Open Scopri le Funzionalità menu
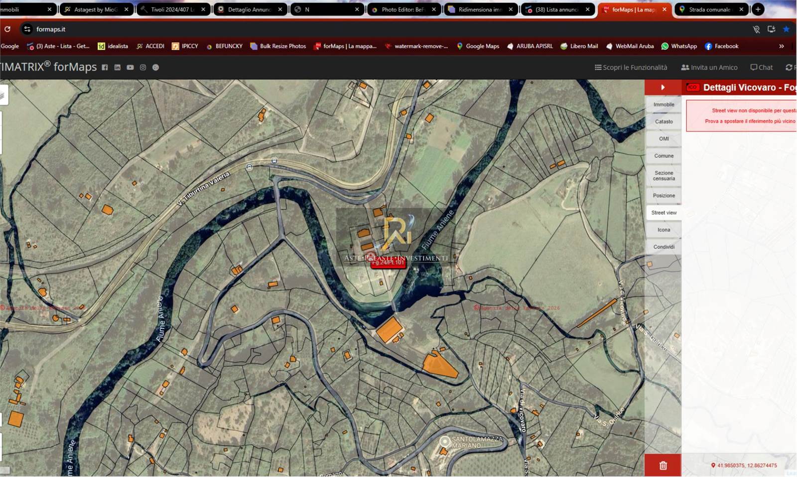Image resolution: width=797 pixels, height=477 pixels. click(x=631, y=68)
